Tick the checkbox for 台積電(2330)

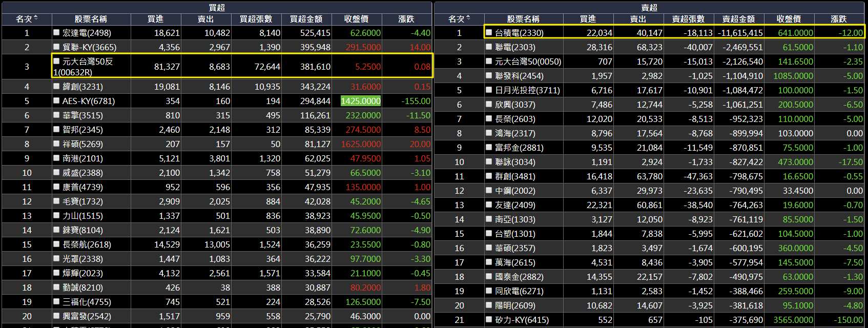pos(489,32)
